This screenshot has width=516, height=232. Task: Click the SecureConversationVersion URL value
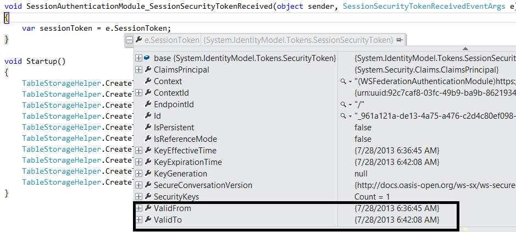pos(434,185)
